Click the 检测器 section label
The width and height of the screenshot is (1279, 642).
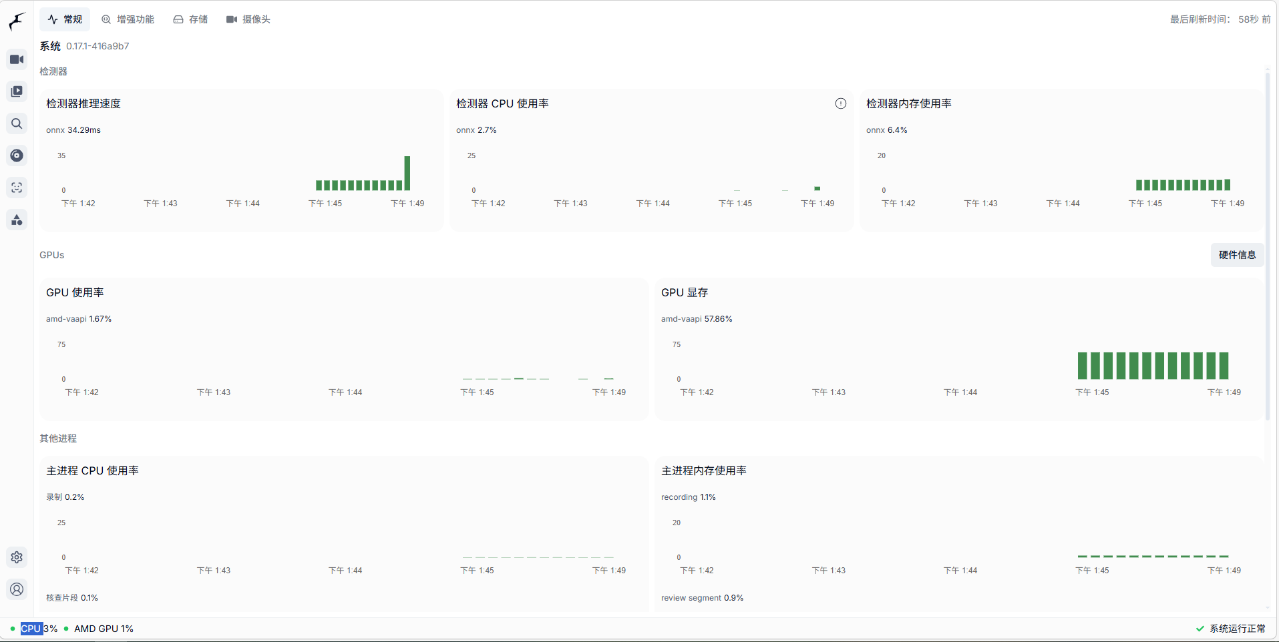(x=53, y=71)
